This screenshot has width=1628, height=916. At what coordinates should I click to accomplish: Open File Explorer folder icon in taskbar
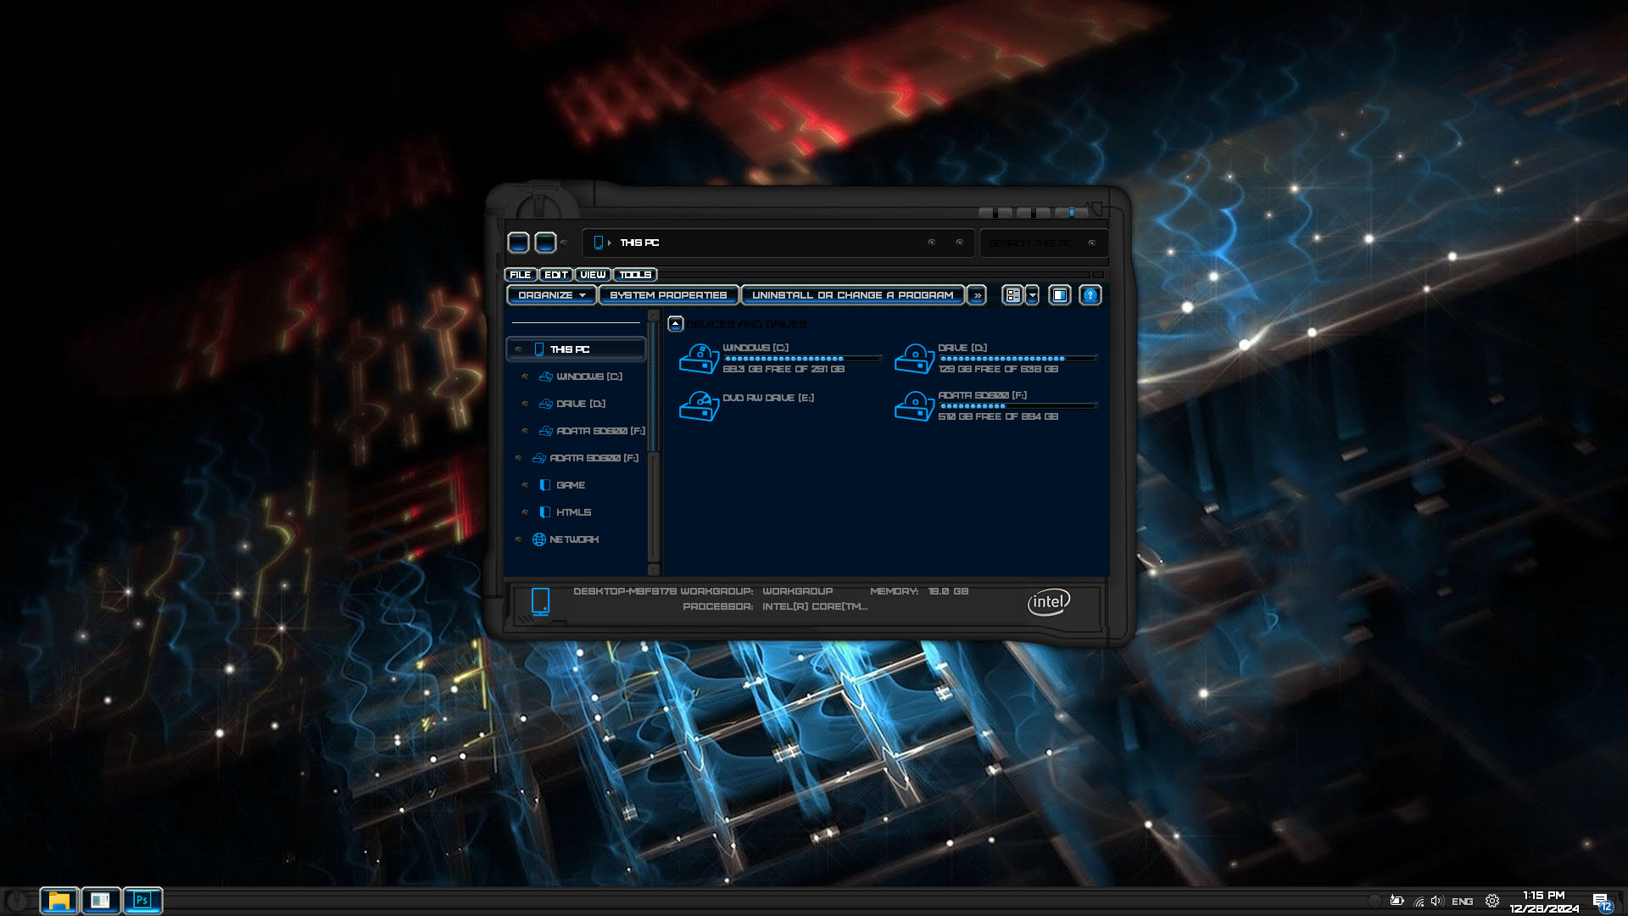point(59,900)
